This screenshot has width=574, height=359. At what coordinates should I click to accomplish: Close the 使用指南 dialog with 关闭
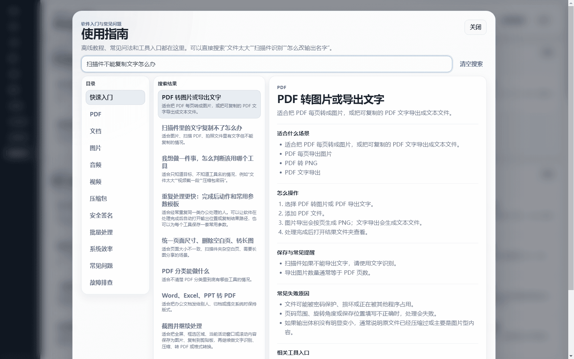pos(475,27)
